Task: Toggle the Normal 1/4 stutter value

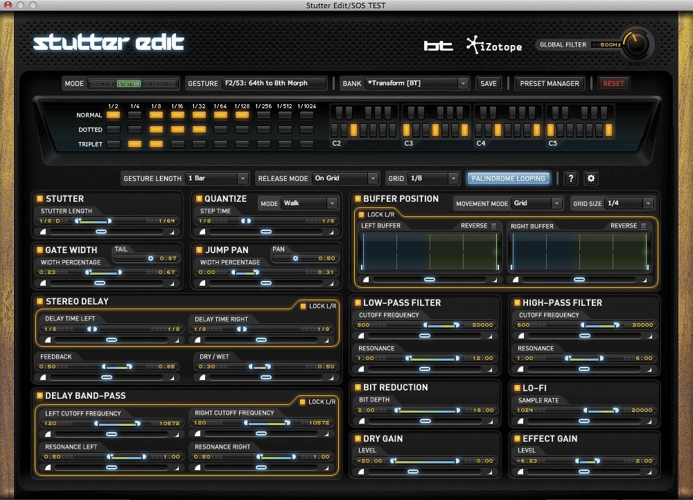Action: (135, 115)
